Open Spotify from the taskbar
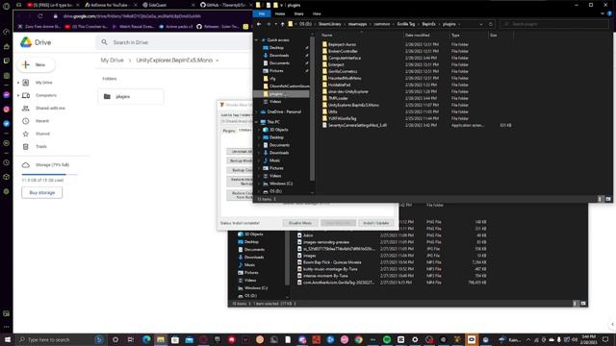 [387, 339]
